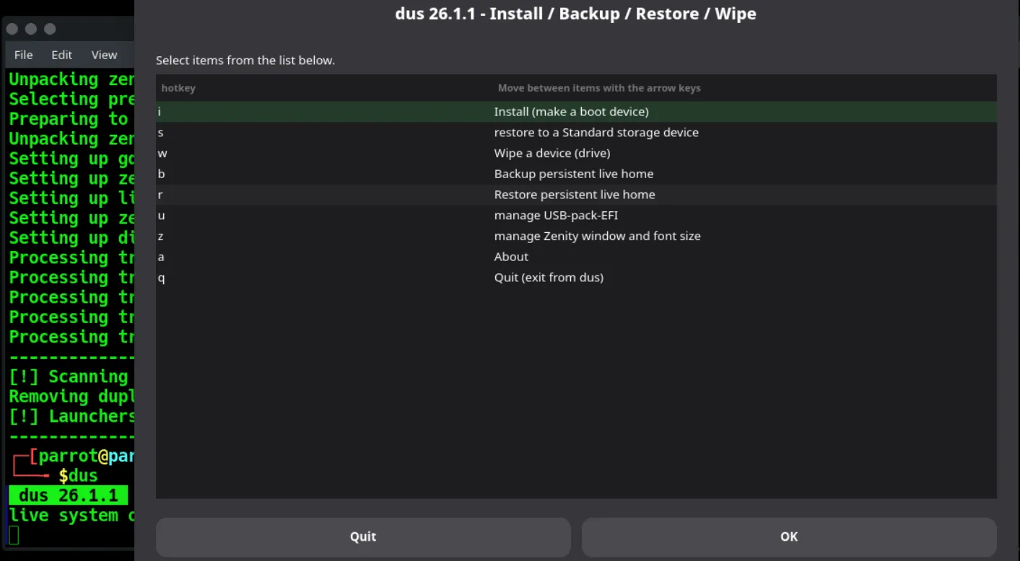
Task: Pick the "About" list entry
Action: (x=576, y=257)
